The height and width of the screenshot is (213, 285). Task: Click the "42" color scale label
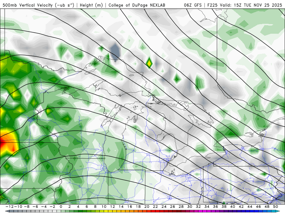[241, 207]
